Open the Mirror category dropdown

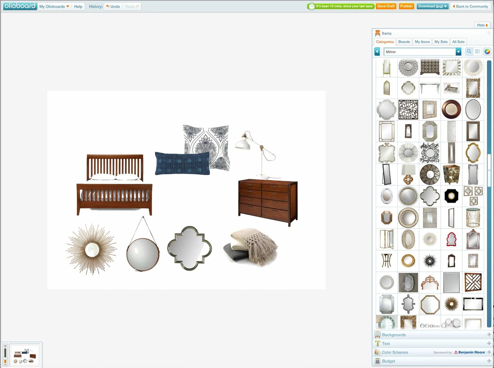click(422, 52)
